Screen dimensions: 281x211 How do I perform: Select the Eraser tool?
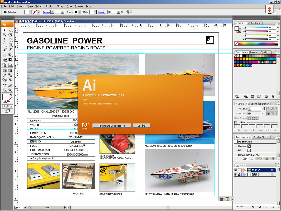point(10,85)
